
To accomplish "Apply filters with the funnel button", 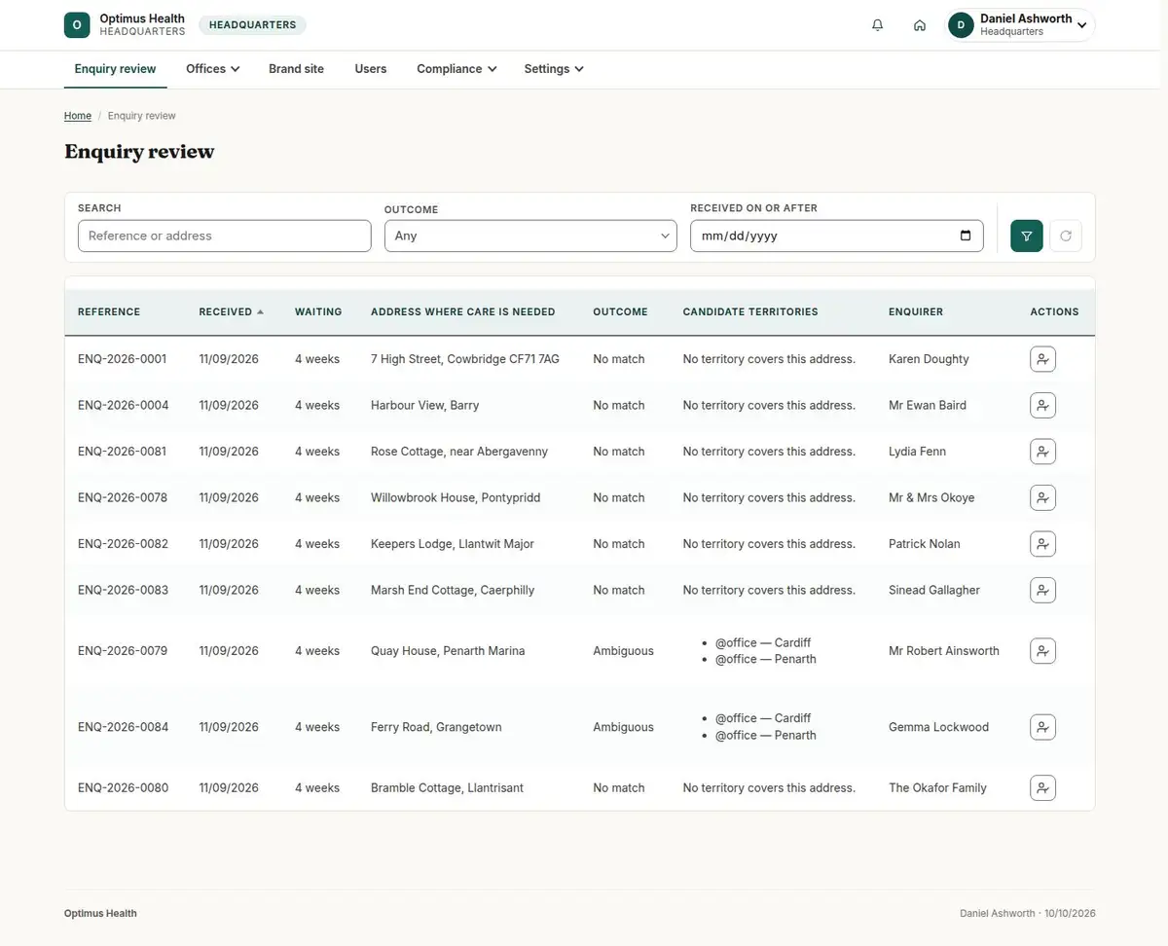I will 1027,236.
